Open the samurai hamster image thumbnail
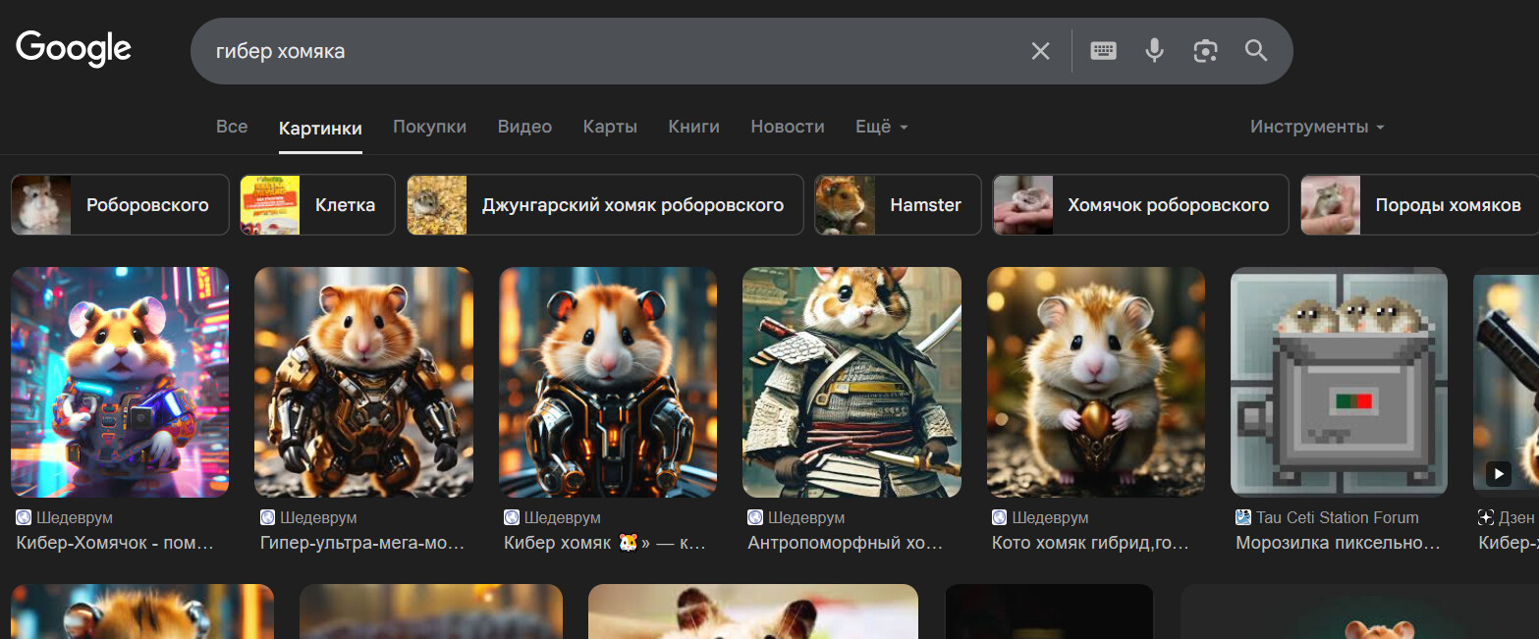 click(x=852, y=382)
